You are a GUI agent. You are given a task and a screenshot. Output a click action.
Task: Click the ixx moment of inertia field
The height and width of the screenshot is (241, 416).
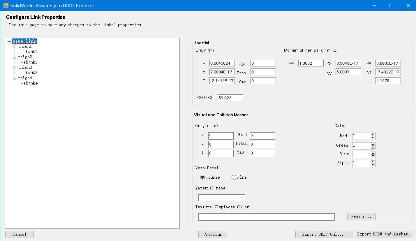pos(311,63)
